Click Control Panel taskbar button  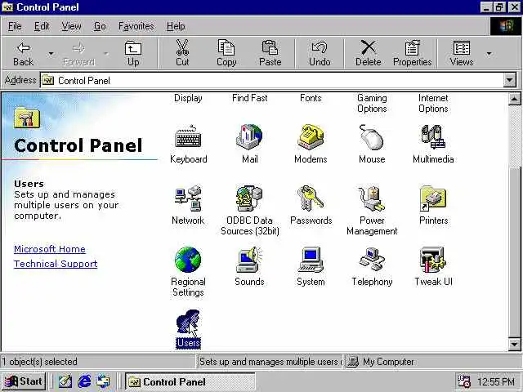coord(190,381)
